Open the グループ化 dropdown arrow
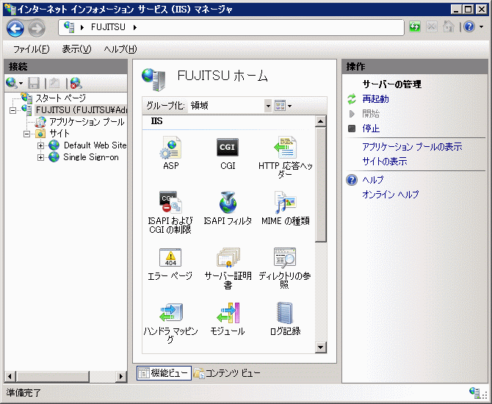 click(x=267, y=106)
